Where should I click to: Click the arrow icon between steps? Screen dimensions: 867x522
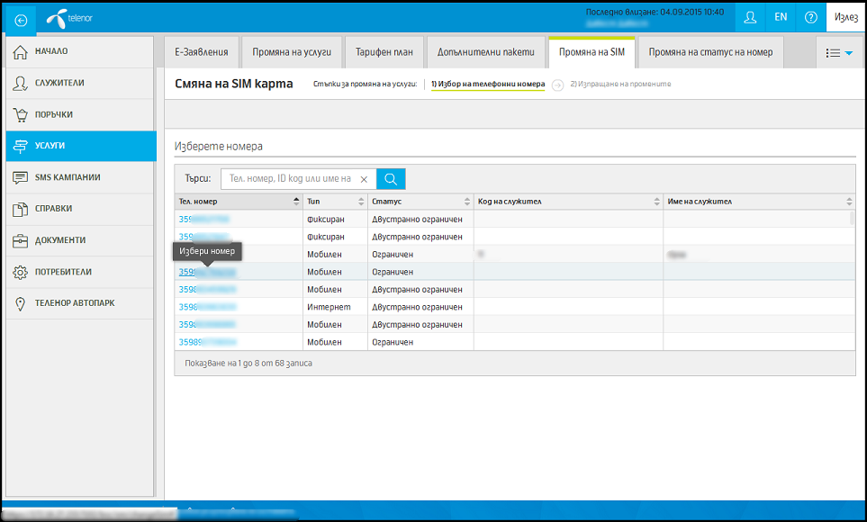coord(557,85)
